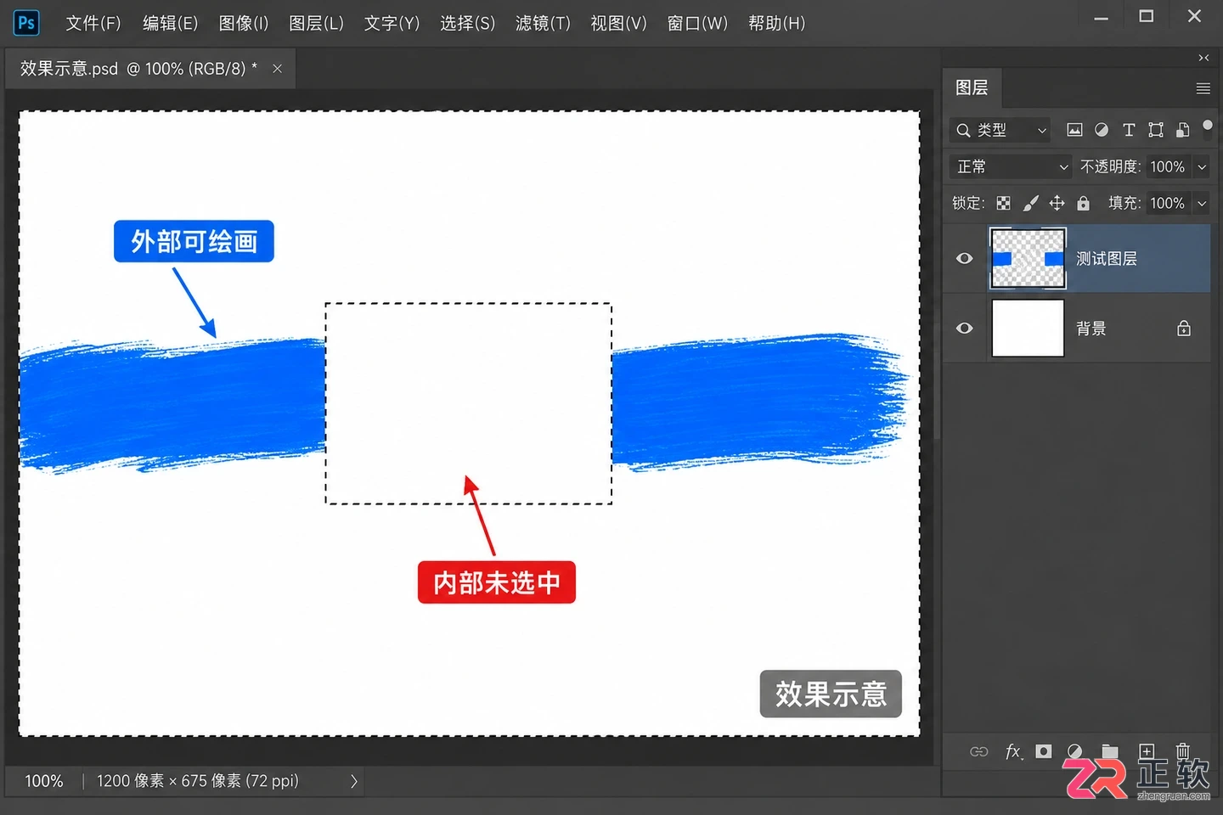Expand the 填充 fill slider arrow

1202,203
